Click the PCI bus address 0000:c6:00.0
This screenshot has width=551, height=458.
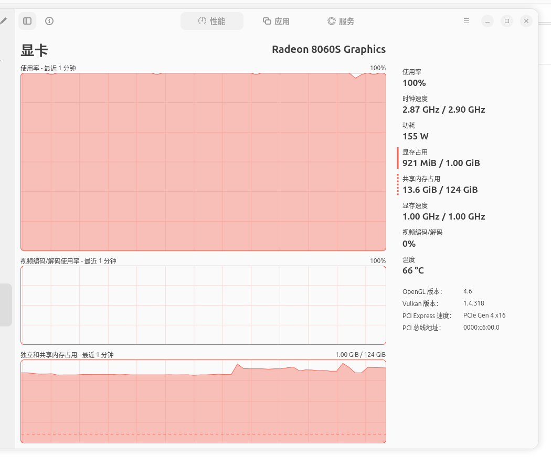[481, 328]
